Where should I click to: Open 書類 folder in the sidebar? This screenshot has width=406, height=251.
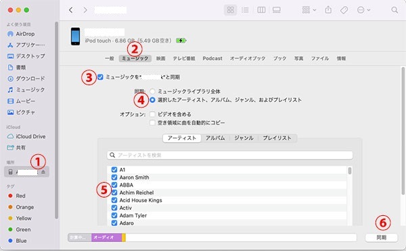[x=17, y=68]
